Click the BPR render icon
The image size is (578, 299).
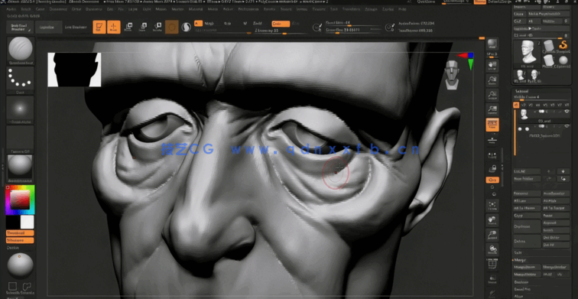(492, 44)
